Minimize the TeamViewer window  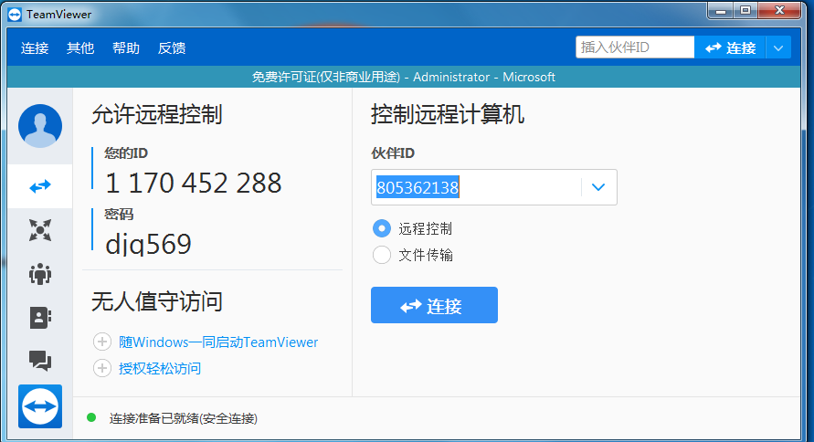[721, 10]
